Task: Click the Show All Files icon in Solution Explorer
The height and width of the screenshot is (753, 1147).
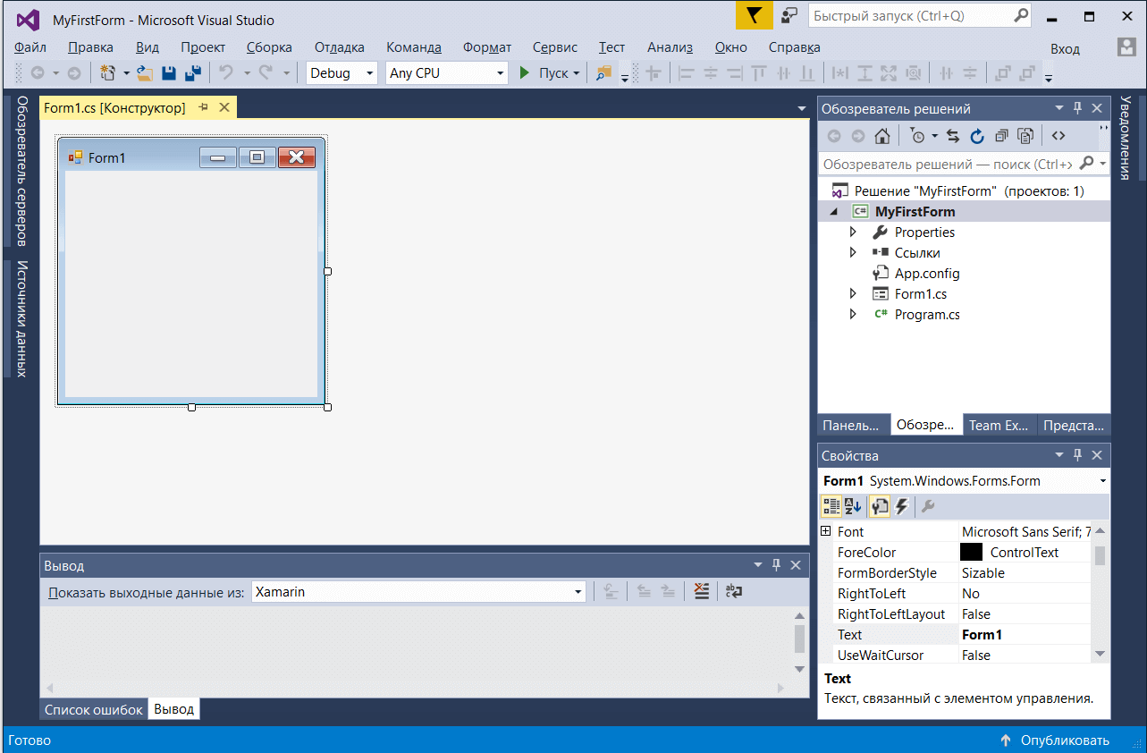Action: pyautogui.click(x=1025, y=136)
